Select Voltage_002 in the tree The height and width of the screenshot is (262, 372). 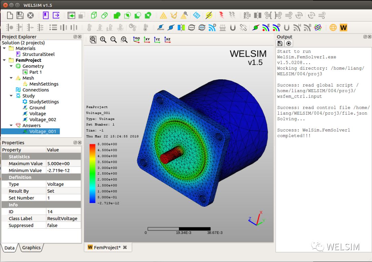[x=43, y=119]
